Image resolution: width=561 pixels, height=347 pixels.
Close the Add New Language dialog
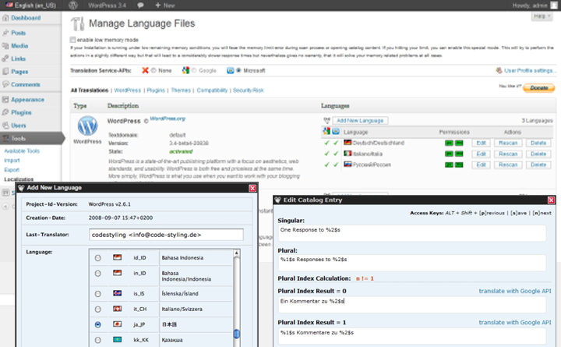click(252, 188)
